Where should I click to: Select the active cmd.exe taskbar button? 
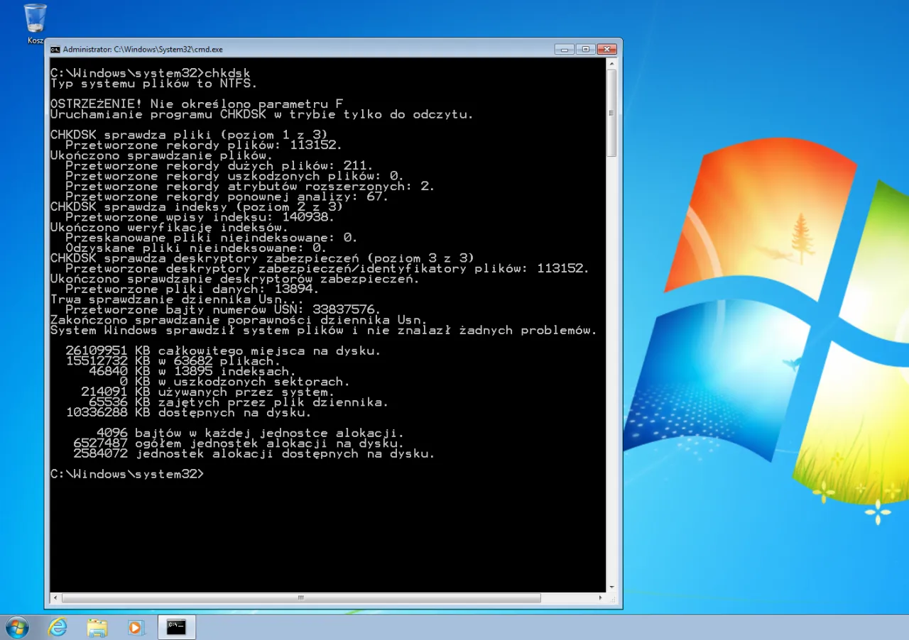click(x=175, y=627)
